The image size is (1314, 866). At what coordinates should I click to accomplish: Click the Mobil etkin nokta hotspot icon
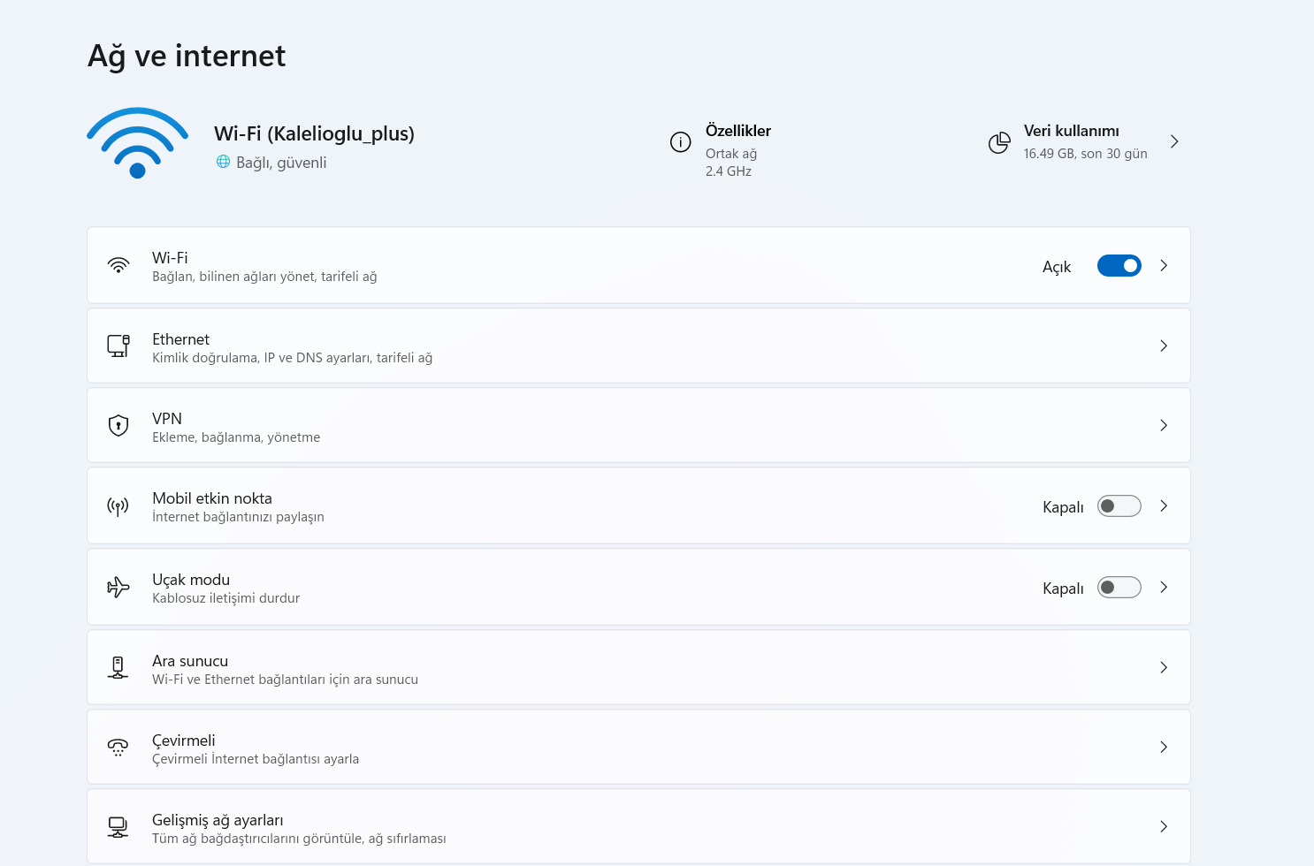click(x=118, y=506)
